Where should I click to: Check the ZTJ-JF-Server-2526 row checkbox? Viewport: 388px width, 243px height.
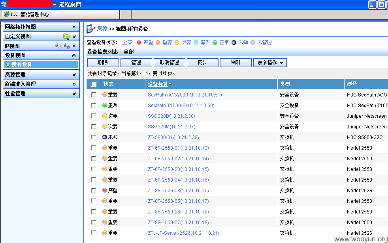tap(94, 233)
